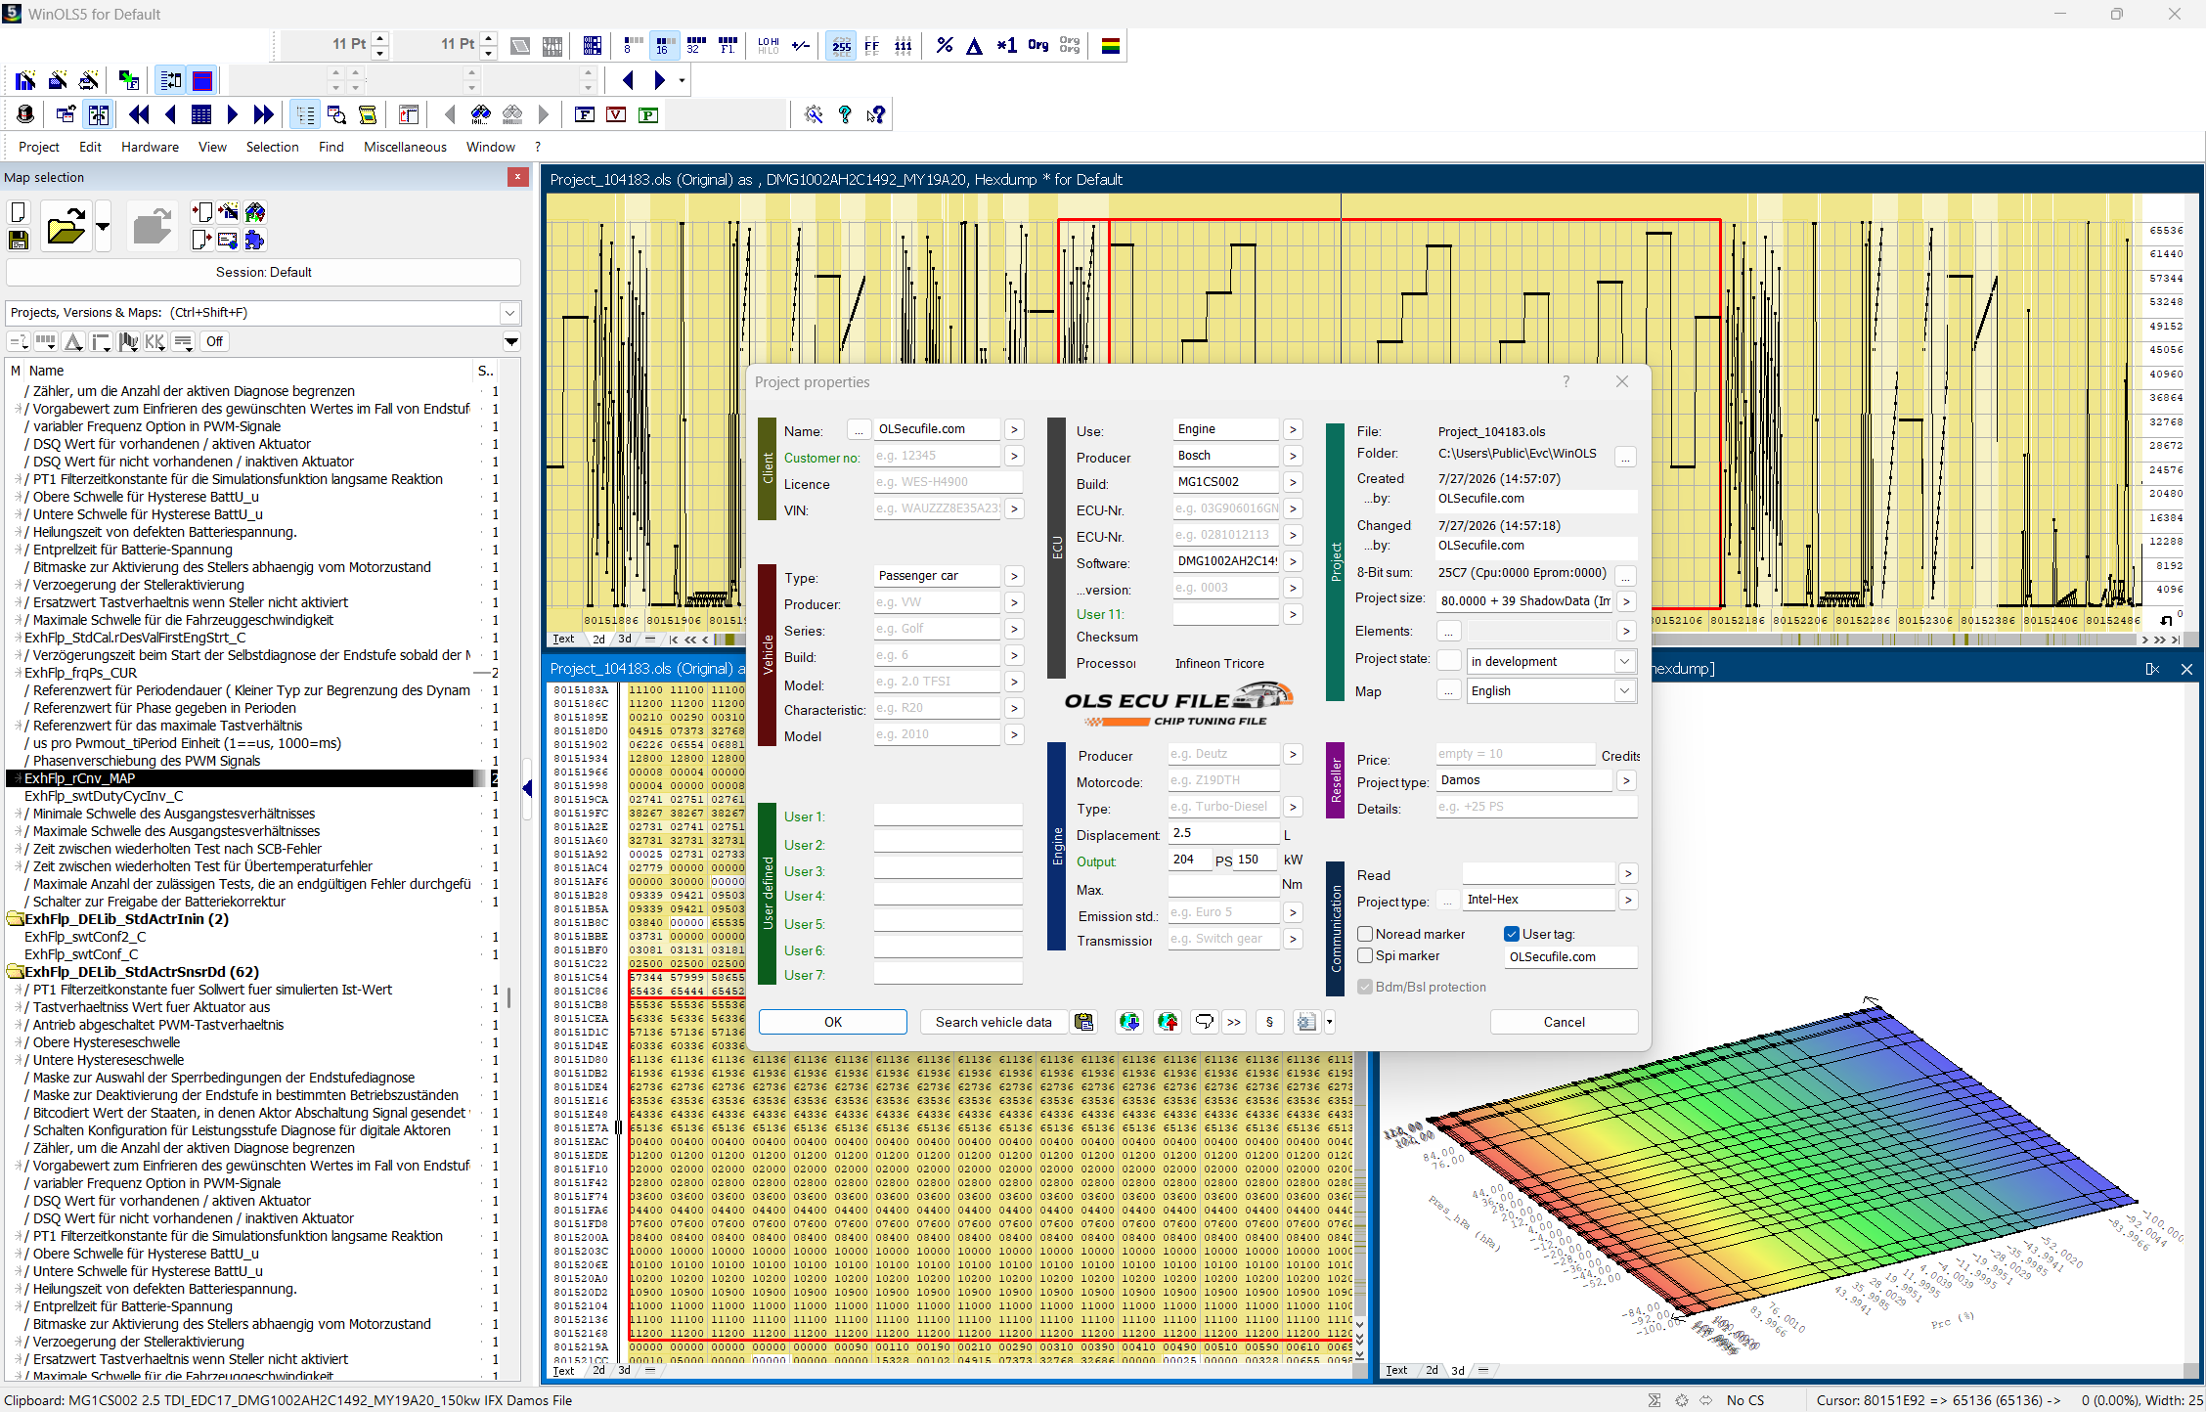Switch to FF hexadecimal display
Screen dimensions: 2206x1412
[x=872, y=46]
